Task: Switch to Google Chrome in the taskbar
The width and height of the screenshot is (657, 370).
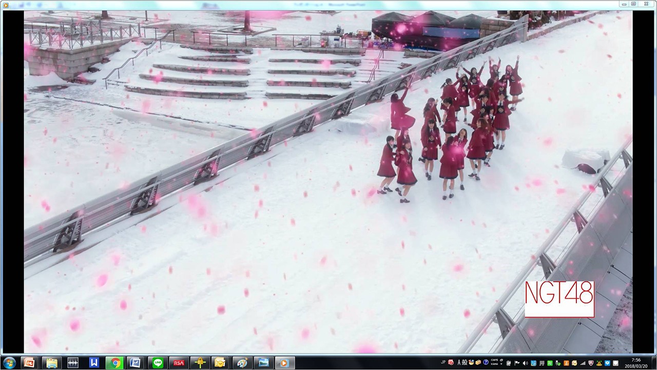Action: 115,363
